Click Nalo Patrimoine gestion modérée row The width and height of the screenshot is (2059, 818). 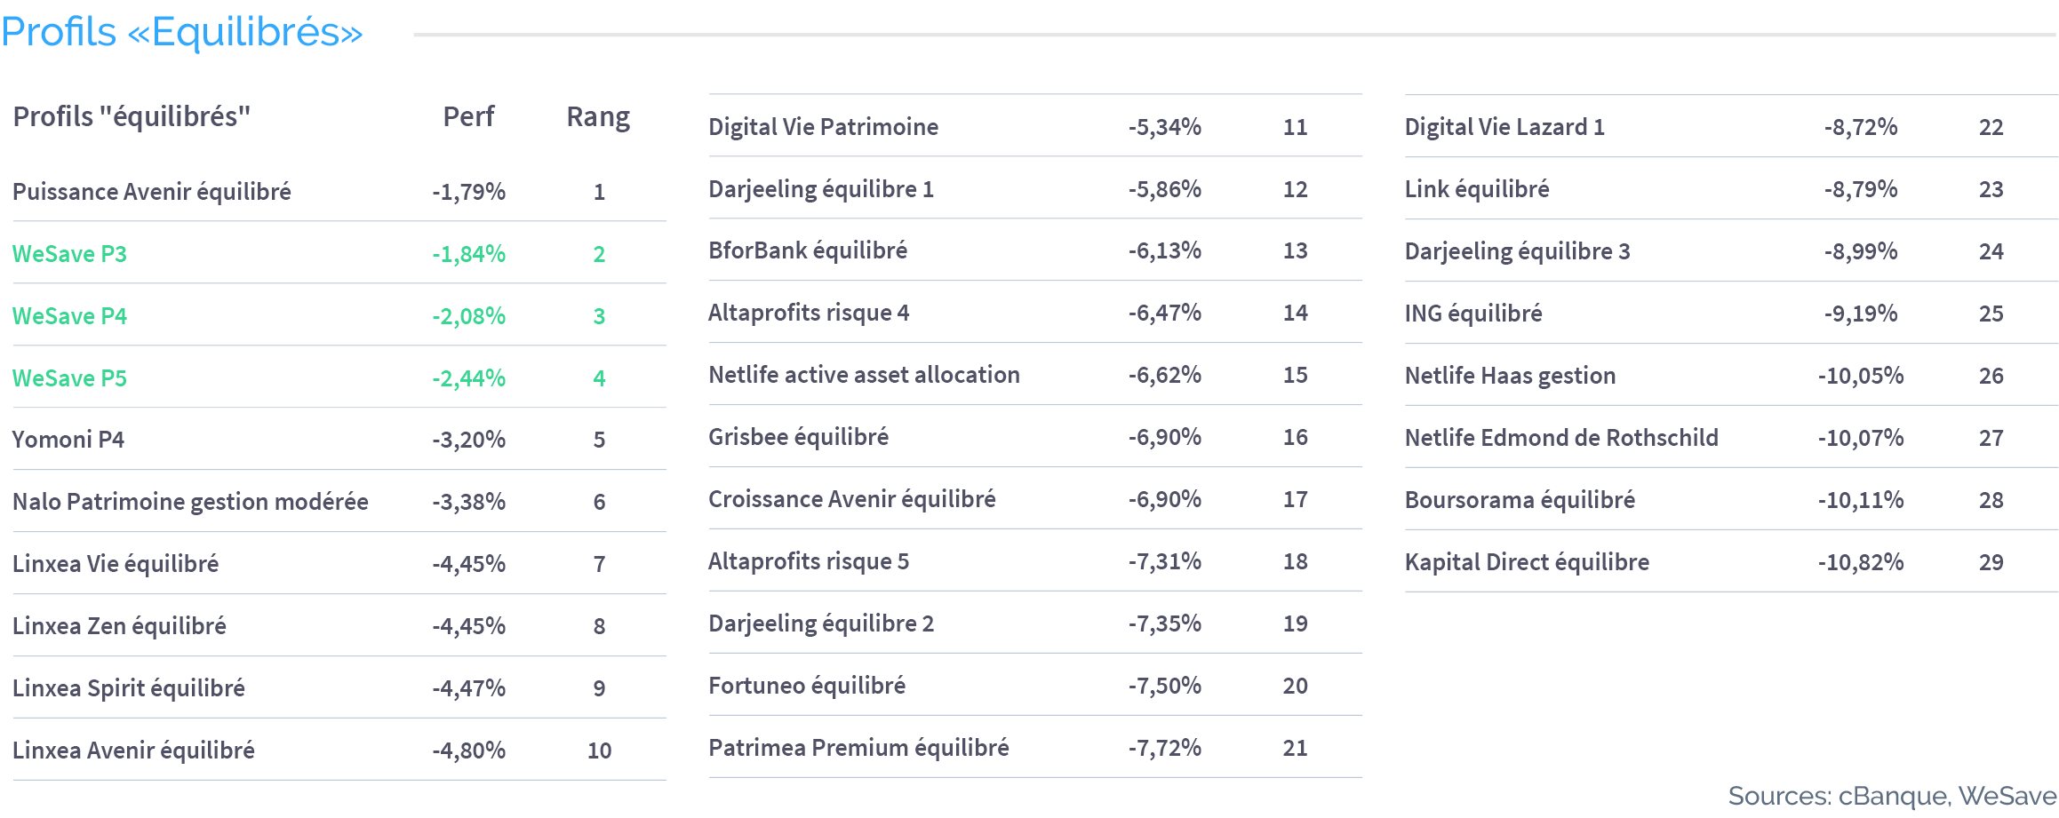click(x=339, y=502)
